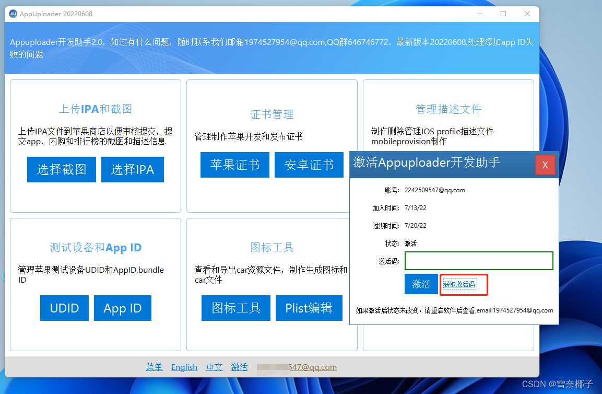This screenshot has width=602, height=394.
Task: Click the qq.com account email link in footer
Action: point(297,367)
